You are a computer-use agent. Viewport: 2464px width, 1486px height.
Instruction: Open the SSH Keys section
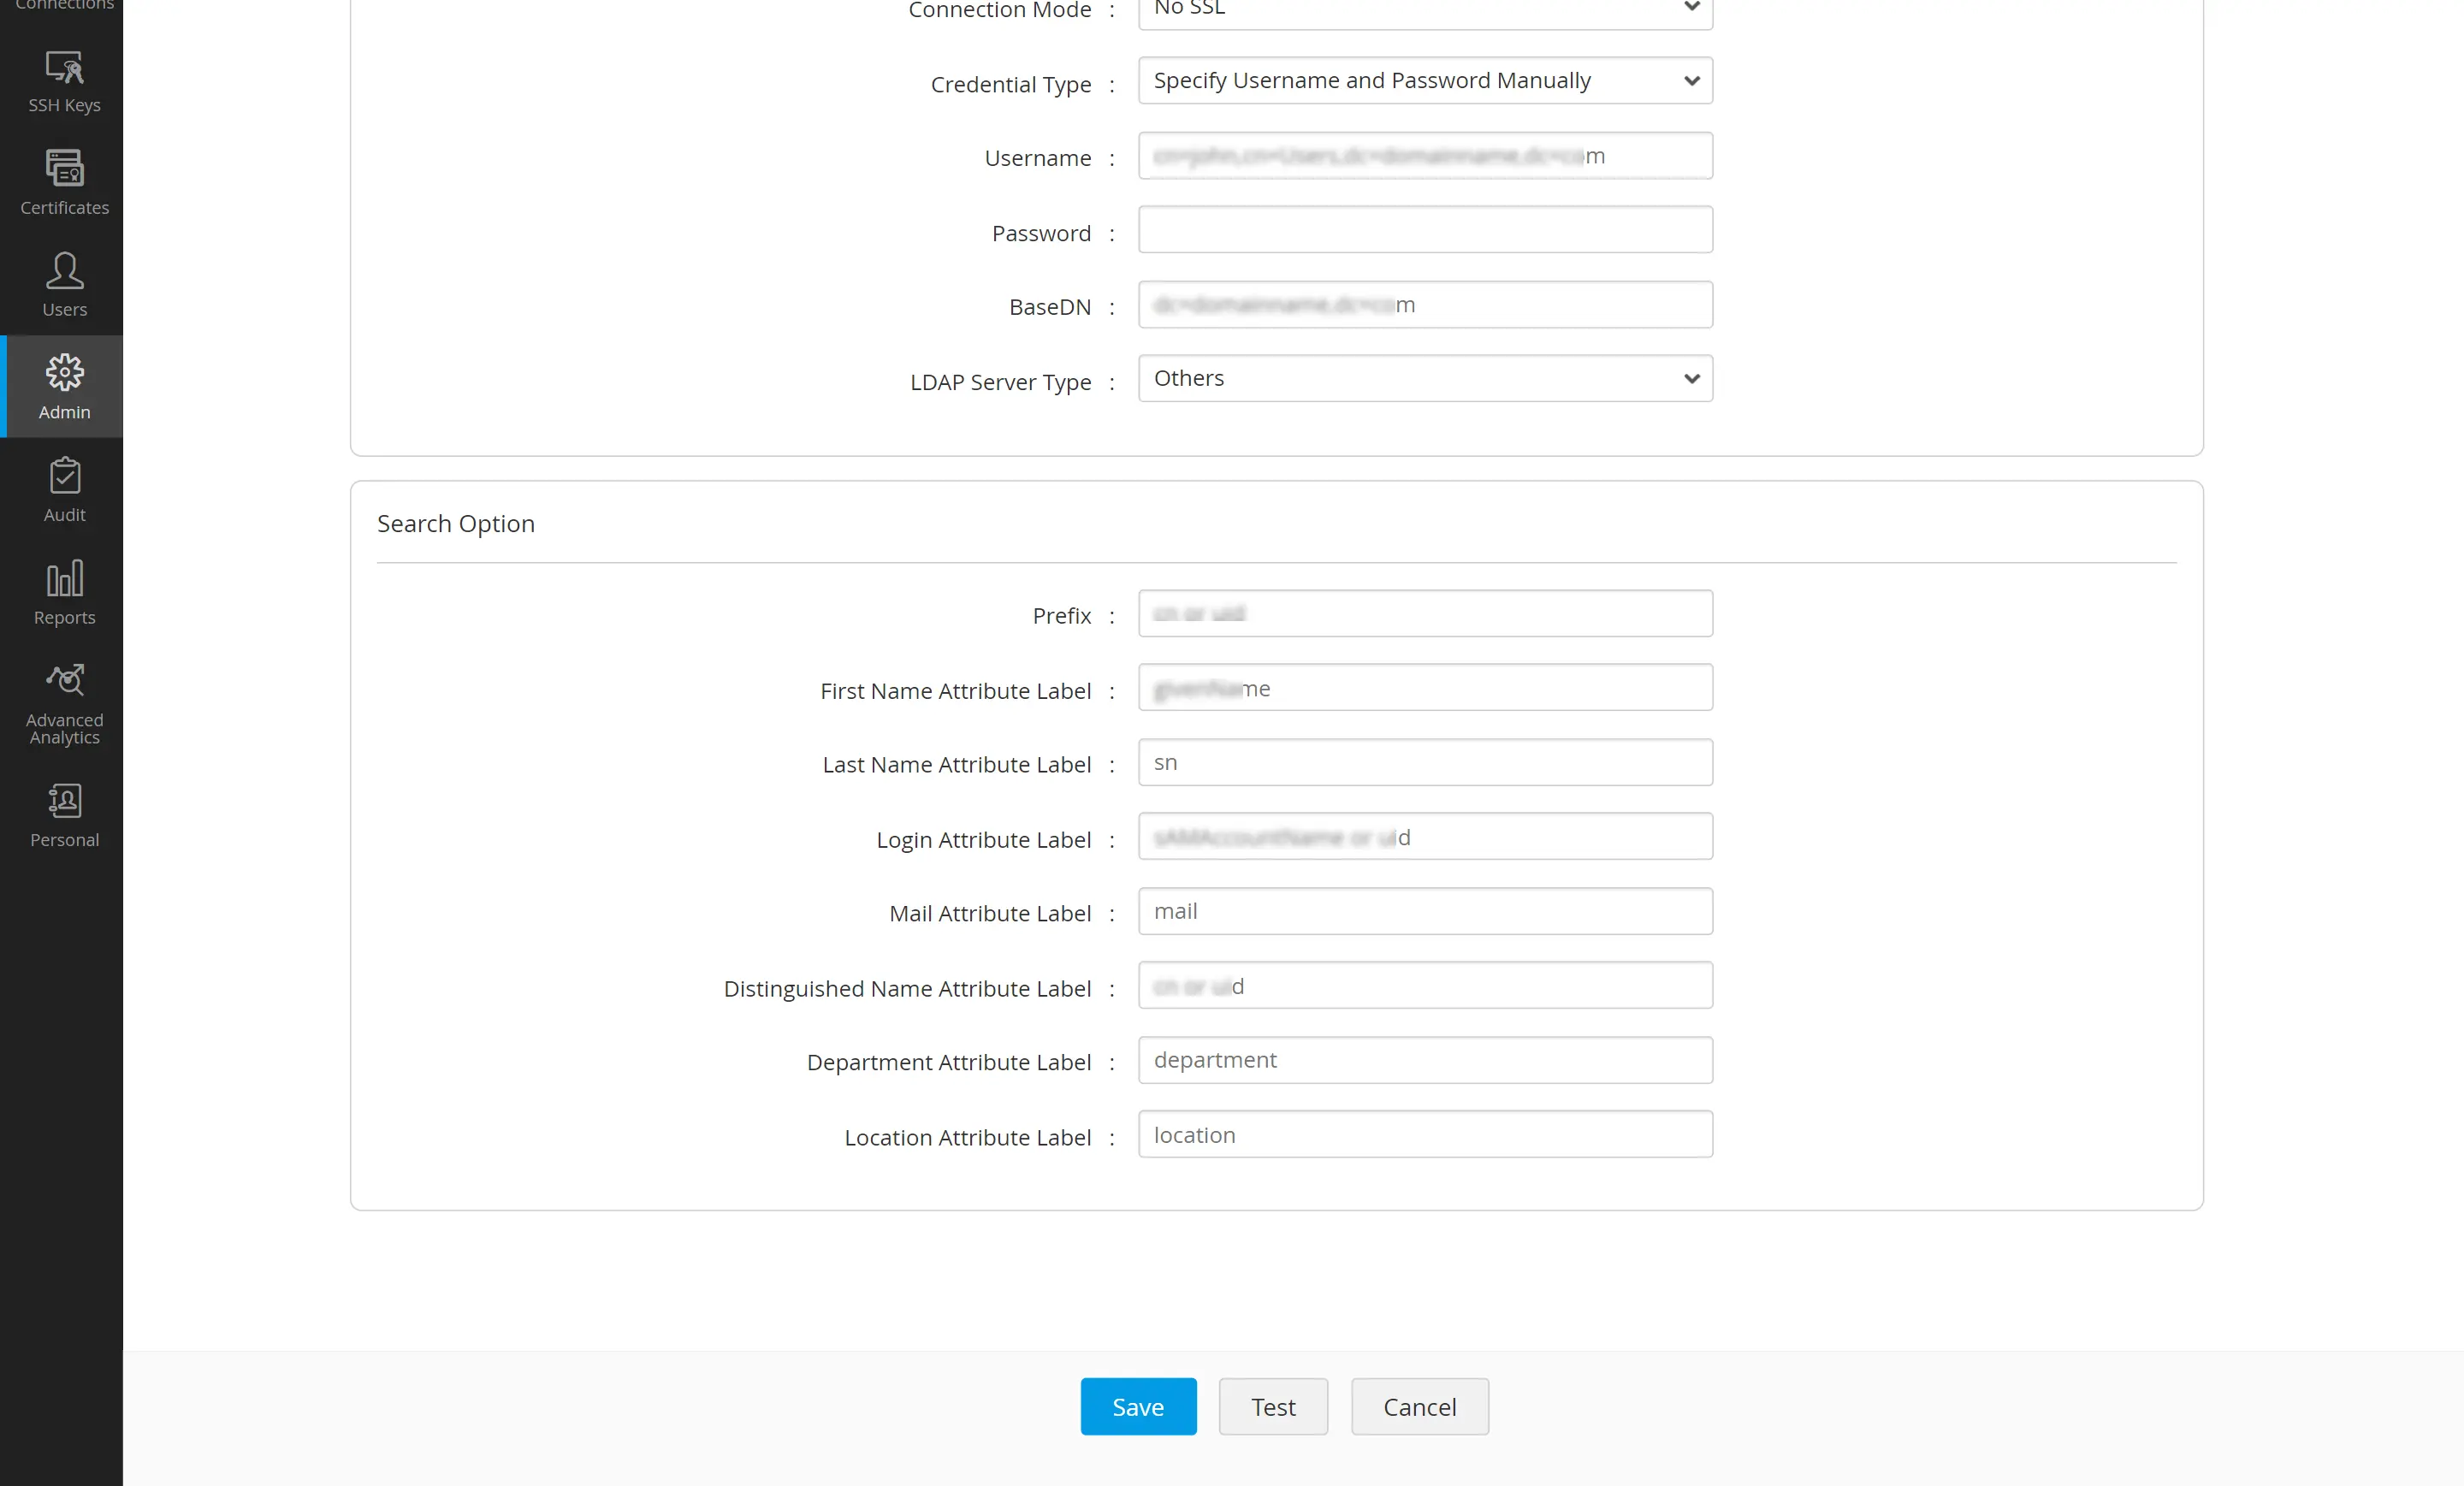point(63,83)
